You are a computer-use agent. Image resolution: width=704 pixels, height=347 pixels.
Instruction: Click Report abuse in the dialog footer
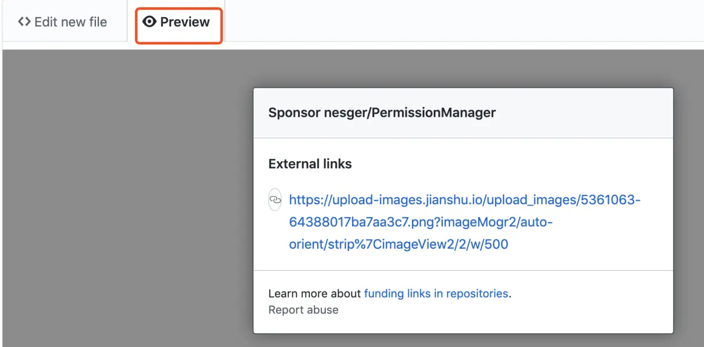coord(303,310)
